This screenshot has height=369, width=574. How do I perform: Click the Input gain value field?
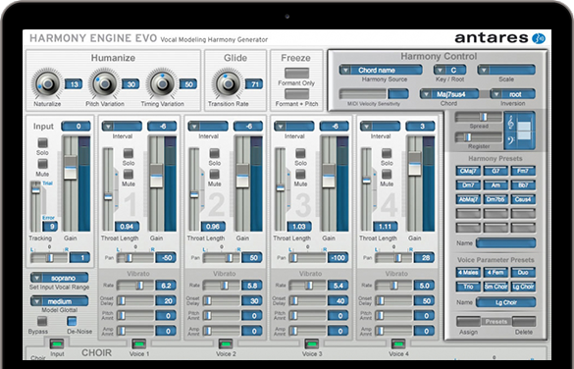77,127
